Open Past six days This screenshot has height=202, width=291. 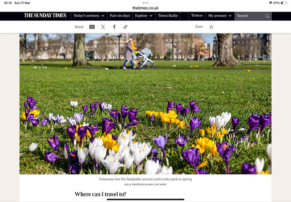coord(120,16)
